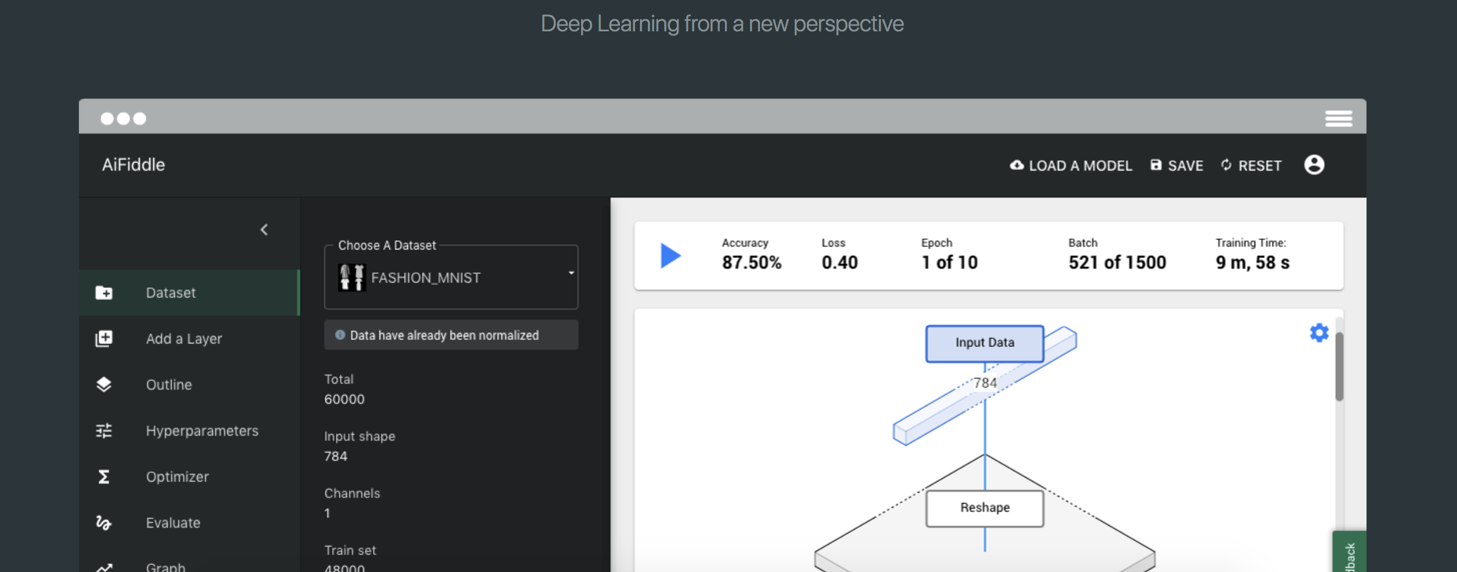
Task: Click the Dataset folder icon in sidebar
Action: [x=104, y=293]
